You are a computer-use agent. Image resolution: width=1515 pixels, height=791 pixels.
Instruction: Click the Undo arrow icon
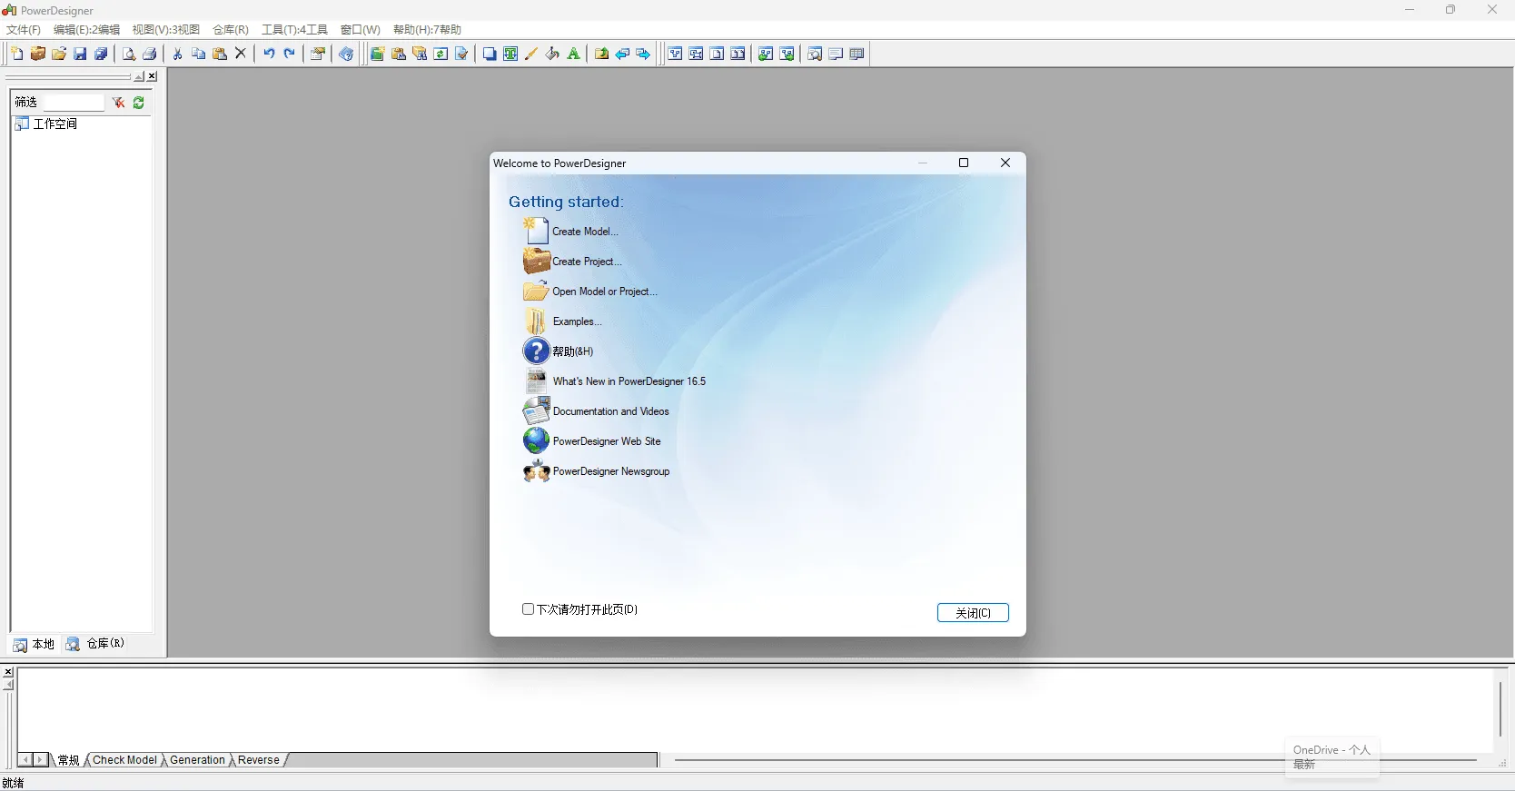269,54
